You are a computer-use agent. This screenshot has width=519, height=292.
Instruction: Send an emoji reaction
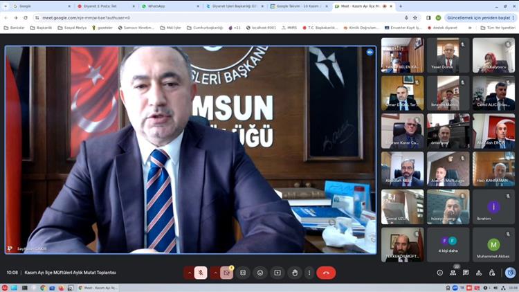(260, 273)
